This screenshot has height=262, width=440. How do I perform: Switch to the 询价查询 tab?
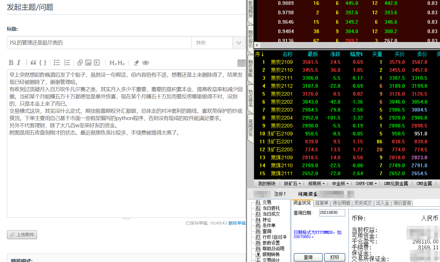(x=402, y=203)
